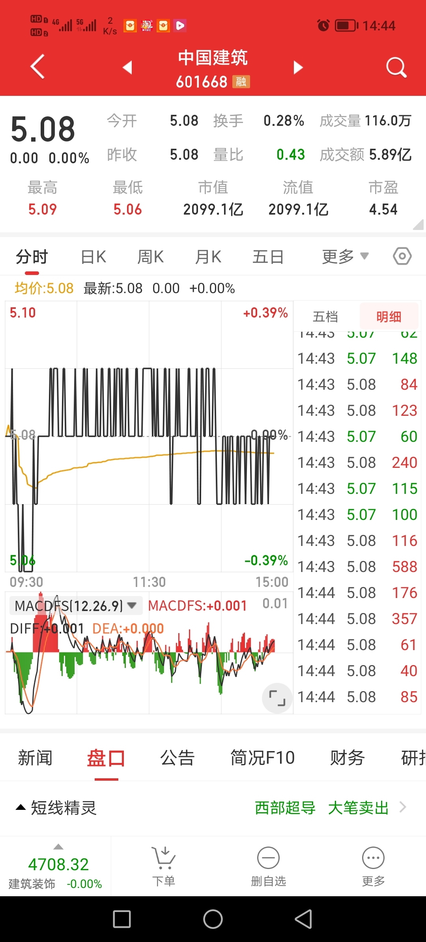Expand index bar up arrow above 4708.32

58,847
